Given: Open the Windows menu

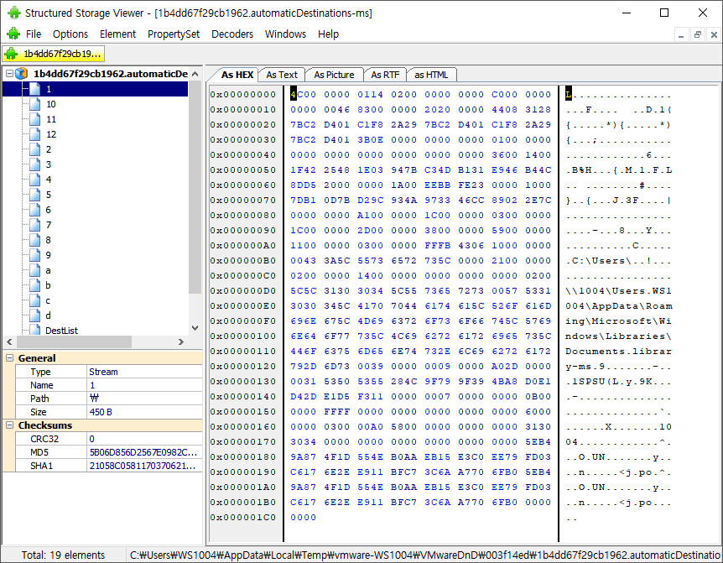Looking at the screenshot, I should pyautogui.click(x=285, y=34).
